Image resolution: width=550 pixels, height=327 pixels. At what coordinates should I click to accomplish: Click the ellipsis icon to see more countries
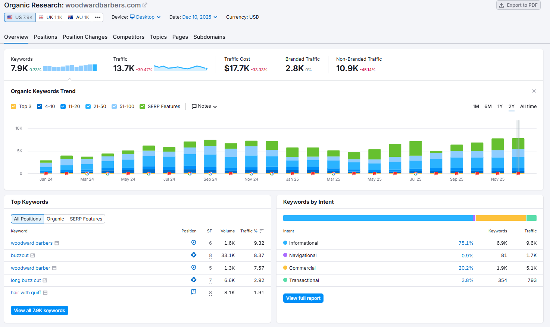(x=97, y=17)
